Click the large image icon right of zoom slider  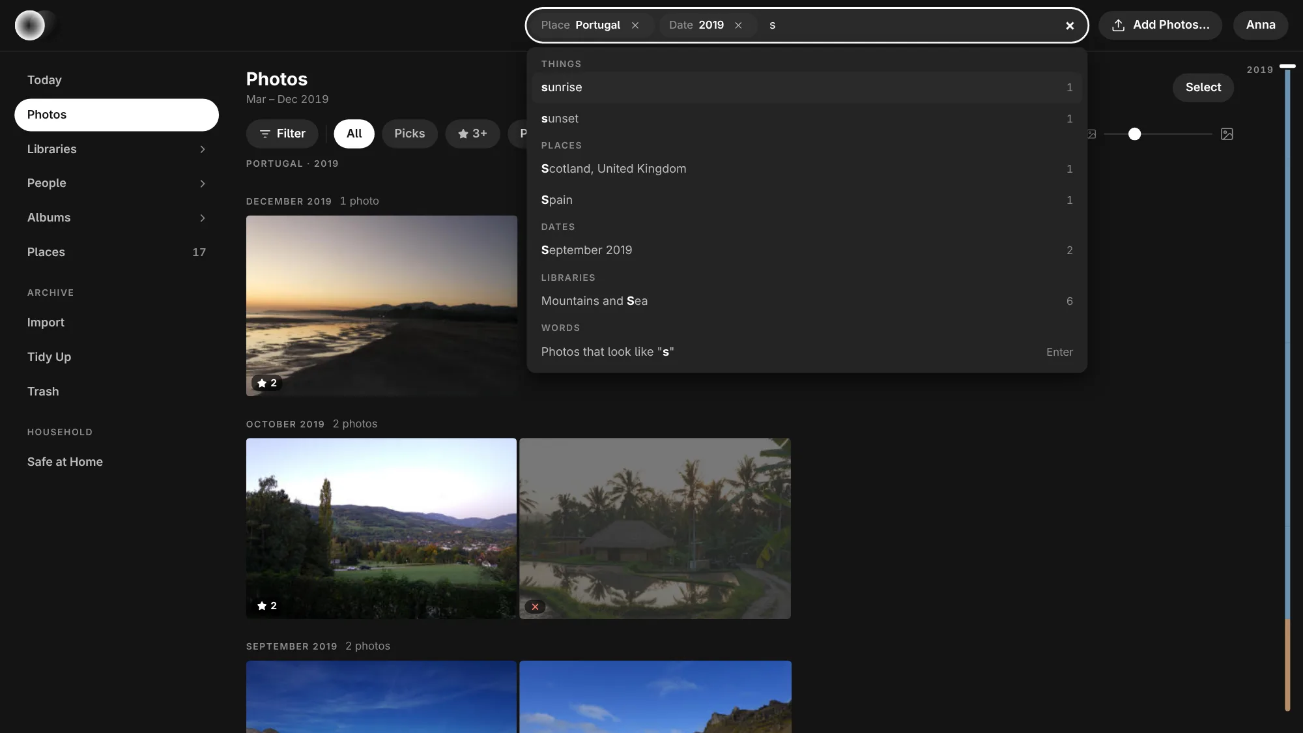point(1227,134)
